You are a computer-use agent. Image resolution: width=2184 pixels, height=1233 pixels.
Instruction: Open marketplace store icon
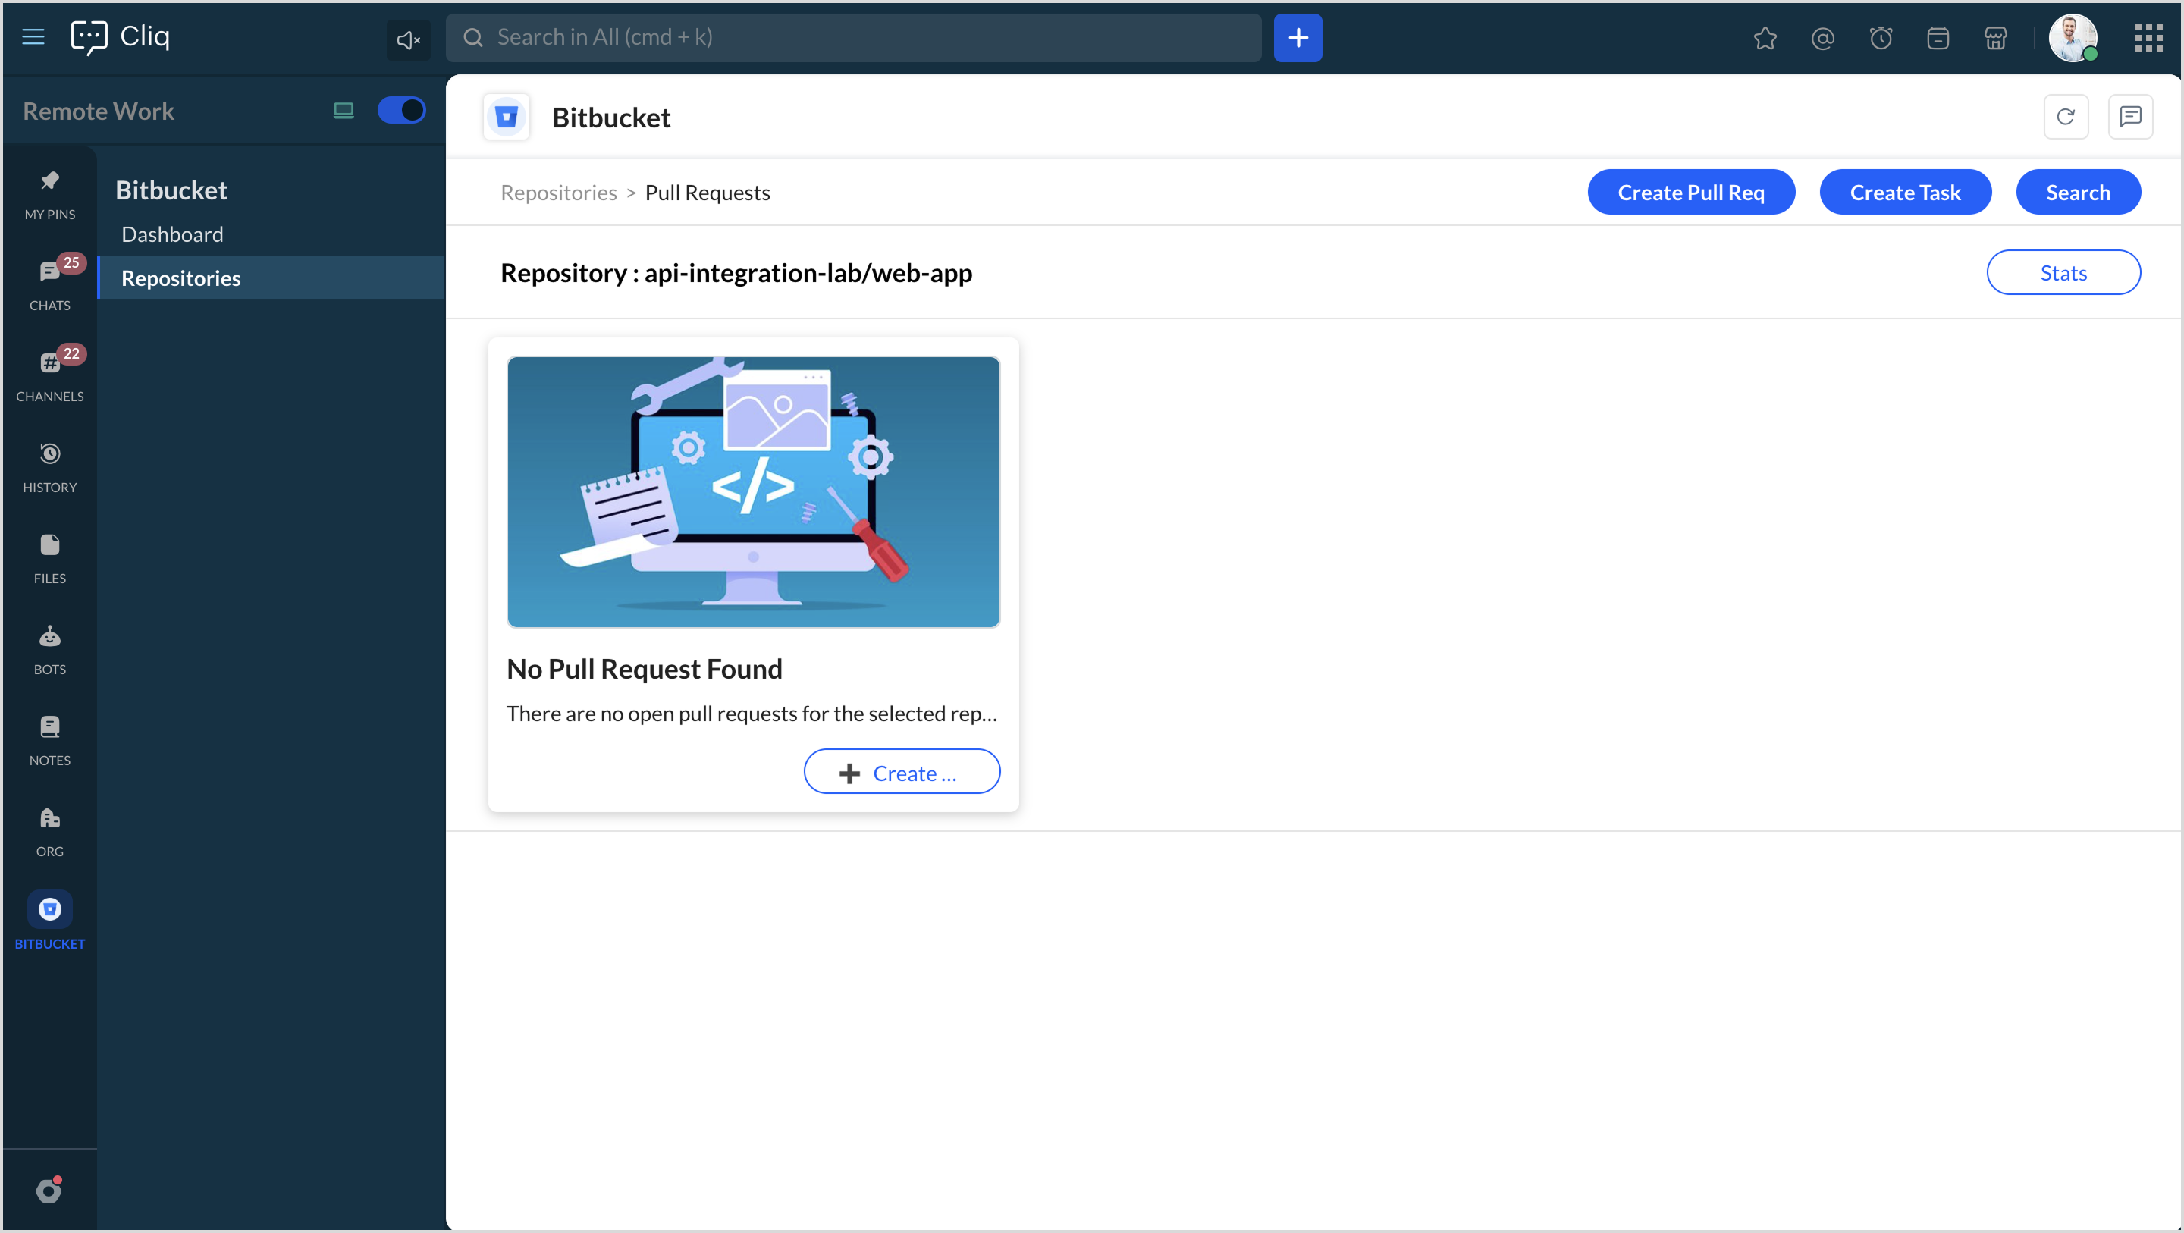(1996, 38)
